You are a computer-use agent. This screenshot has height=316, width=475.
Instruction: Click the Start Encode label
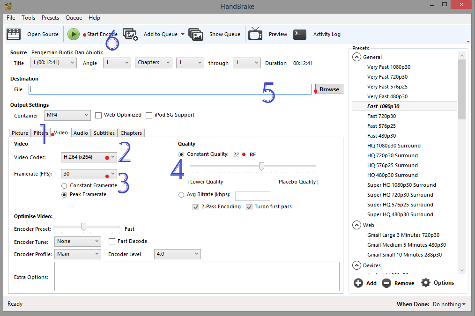102,34
